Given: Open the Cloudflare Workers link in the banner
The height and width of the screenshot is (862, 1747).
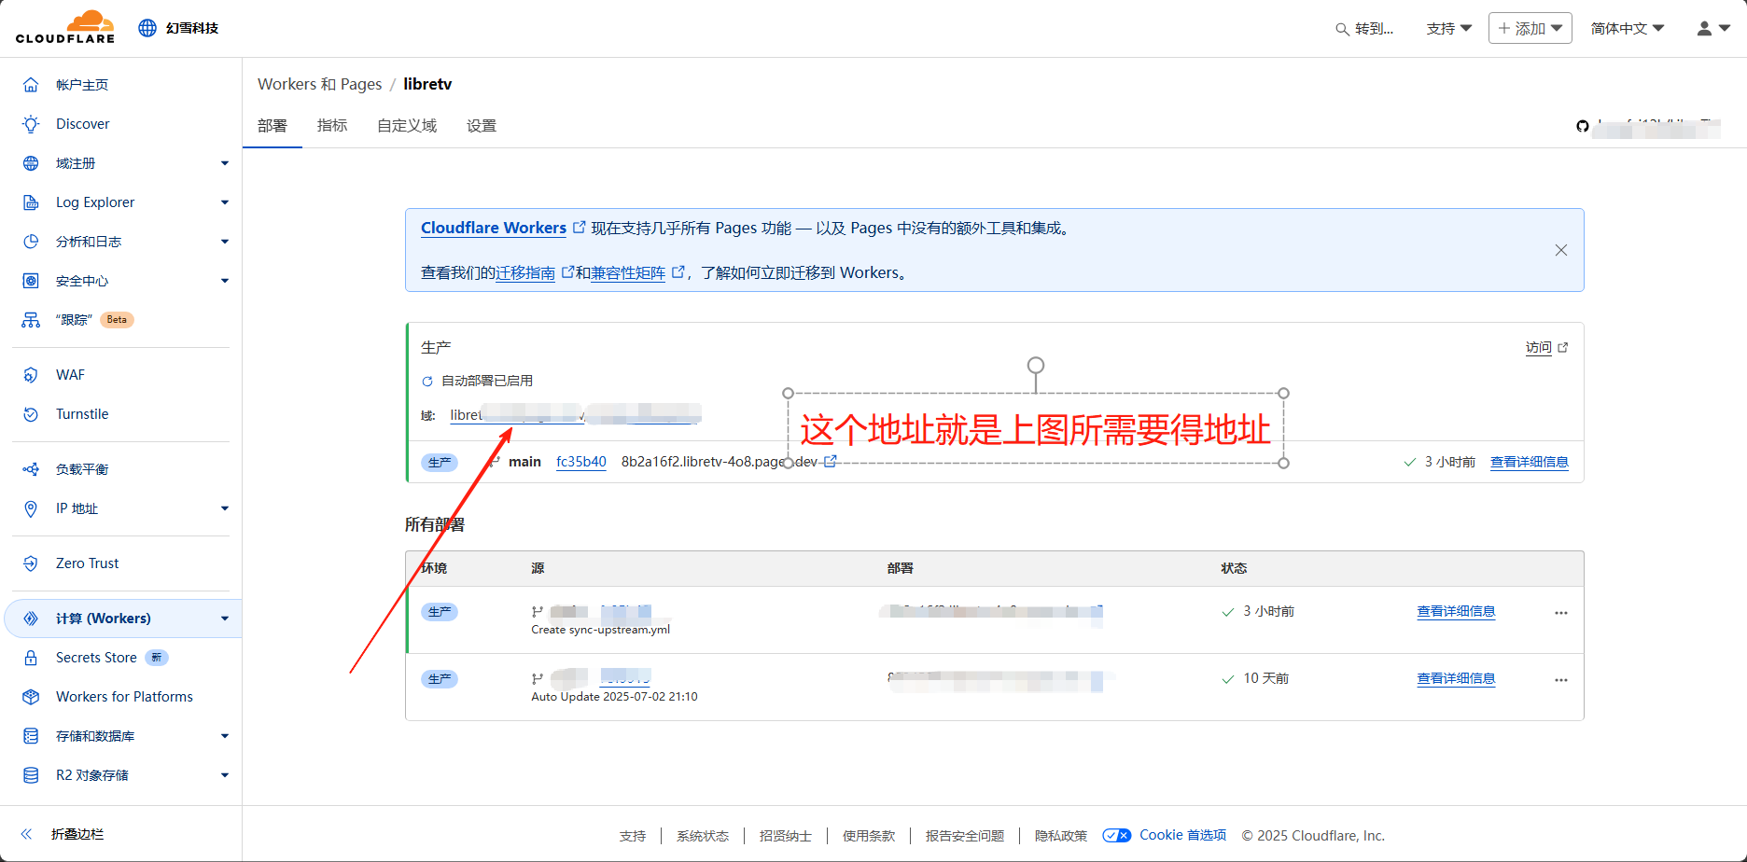Looking at the screenshot, I should [494, 228].
